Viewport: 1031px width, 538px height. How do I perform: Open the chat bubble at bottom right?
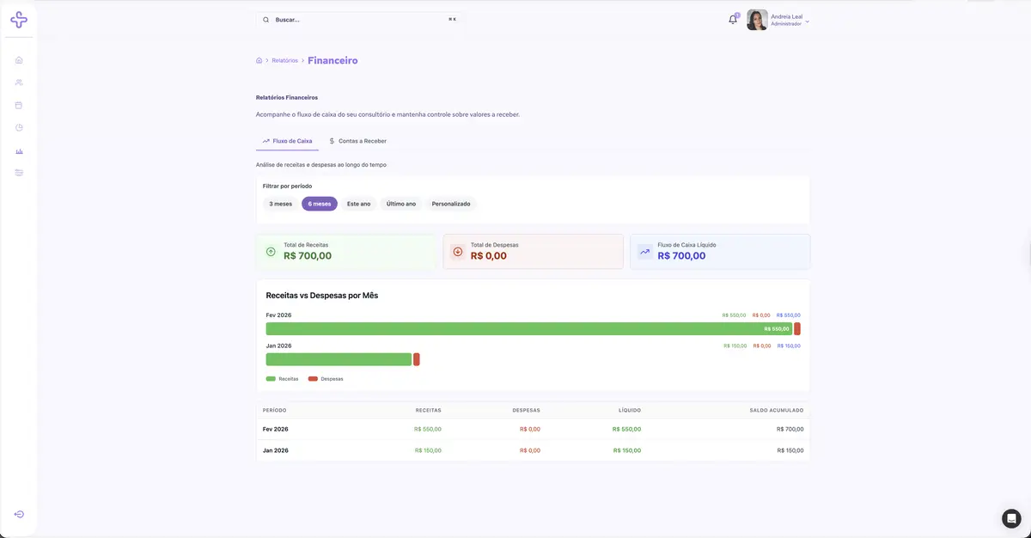(1010, 517)
